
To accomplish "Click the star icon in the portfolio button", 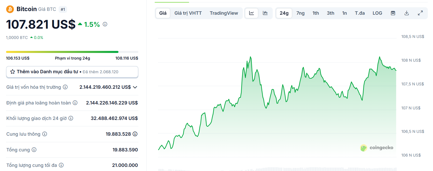I will pos(12,72).
